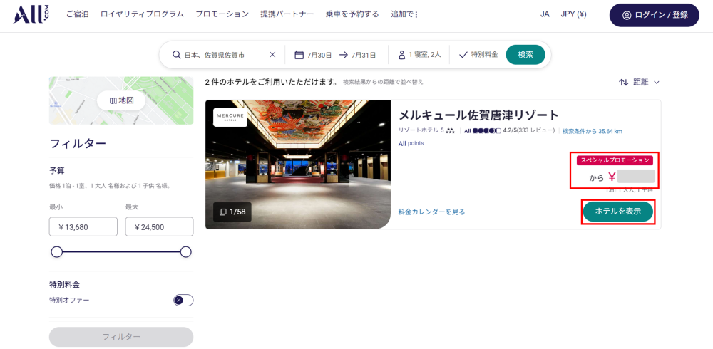Click the 4.2/5 (333 レビュー) rating
This screenshot has width=713, height=349.
(x=509, y=131)
